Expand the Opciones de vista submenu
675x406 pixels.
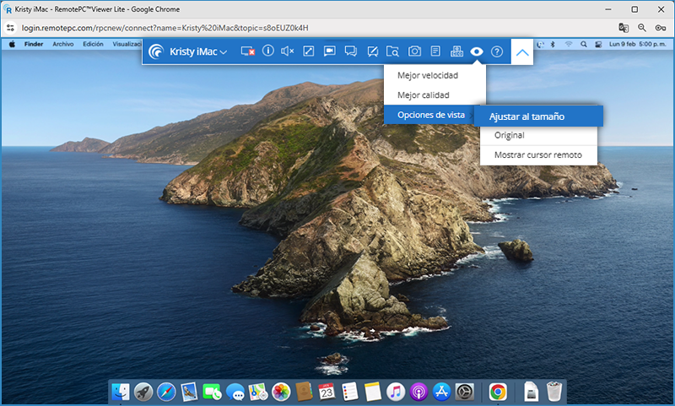(x=431, y=115)
